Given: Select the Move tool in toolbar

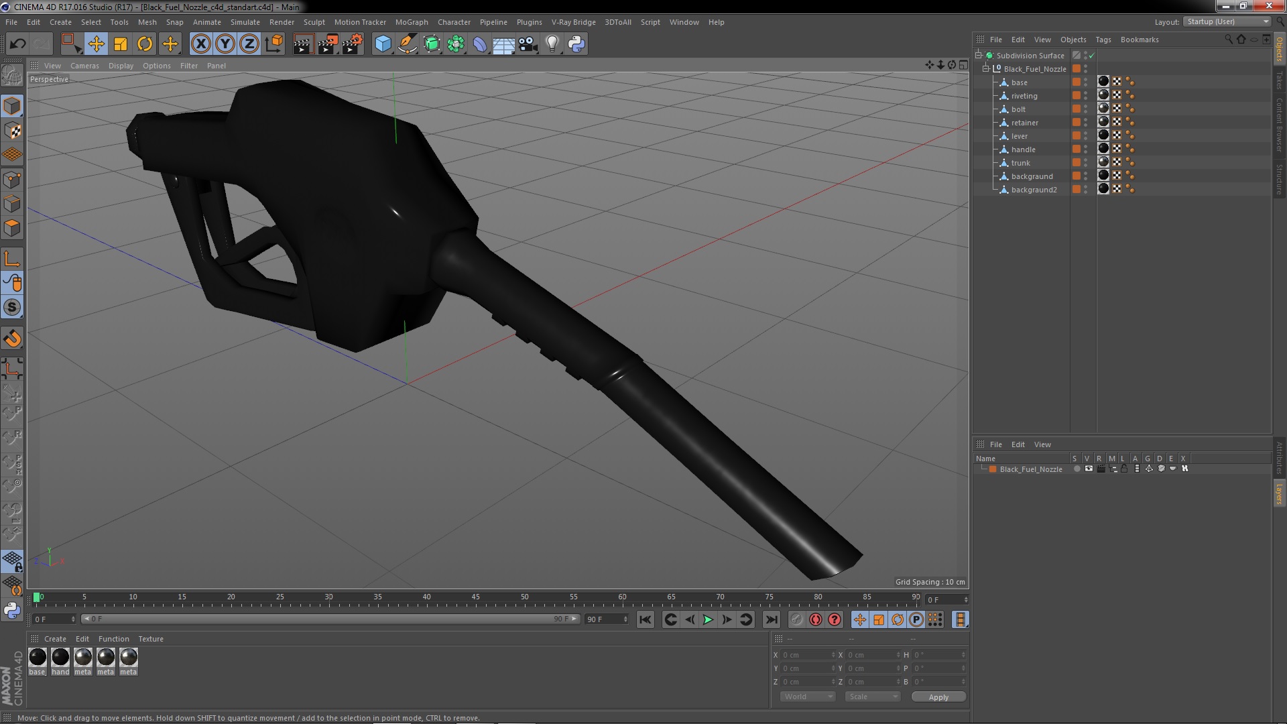Looking at the screenshot, I should pyautogui.click(x=96, y=44).
